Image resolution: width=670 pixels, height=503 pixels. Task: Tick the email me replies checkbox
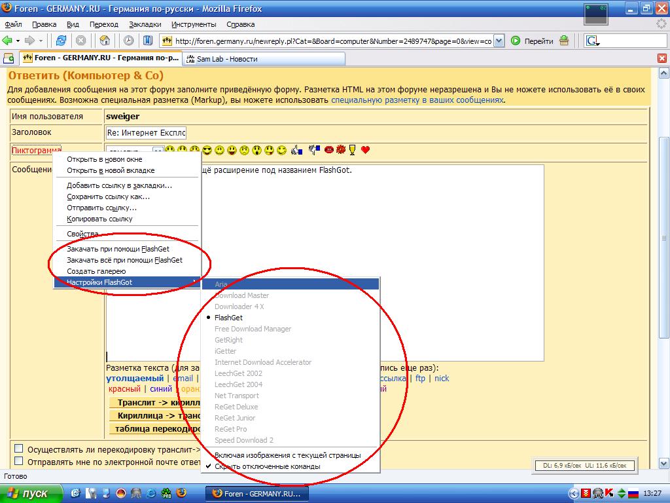point(19,461)
